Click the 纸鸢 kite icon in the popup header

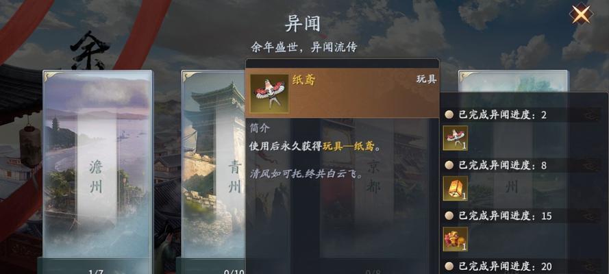coord(269,94)
